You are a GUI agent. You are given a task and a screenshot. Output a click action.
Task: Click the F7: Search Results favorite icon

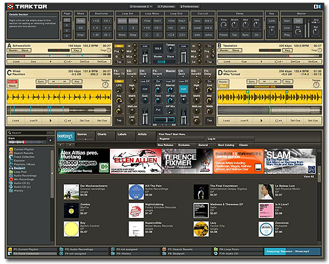tap(164, 250)
